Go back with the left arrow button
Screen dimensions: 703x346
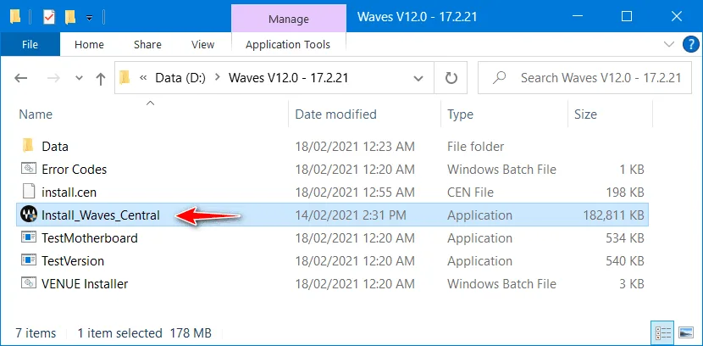click(20, 79)
